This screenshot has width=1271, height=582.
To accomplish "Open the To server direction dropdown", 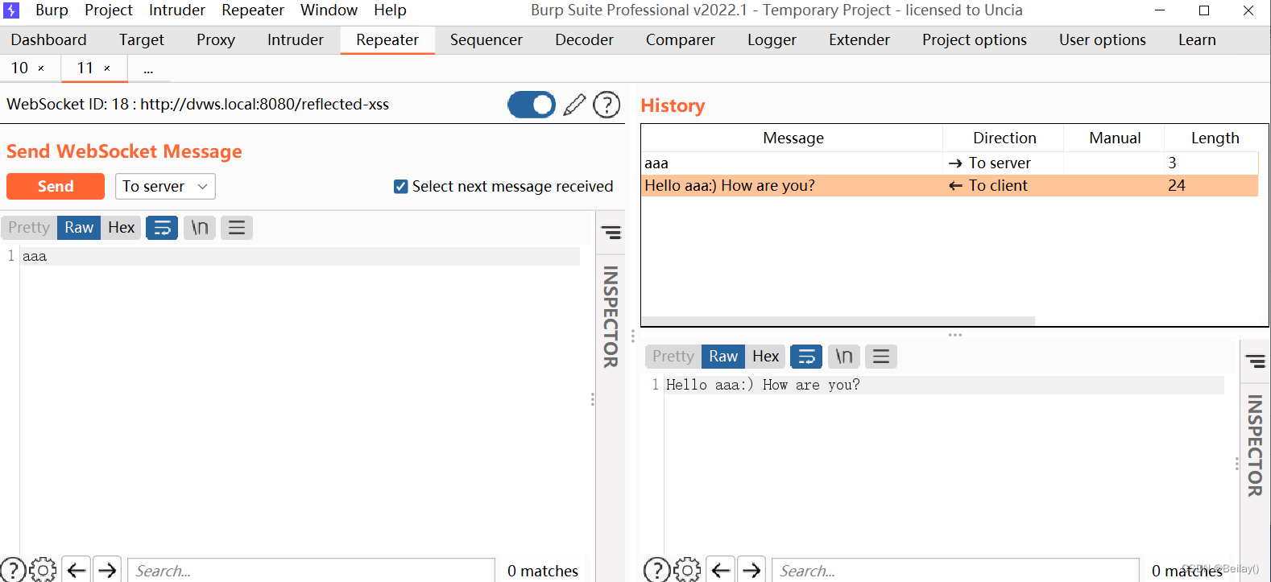I will 165,187.
